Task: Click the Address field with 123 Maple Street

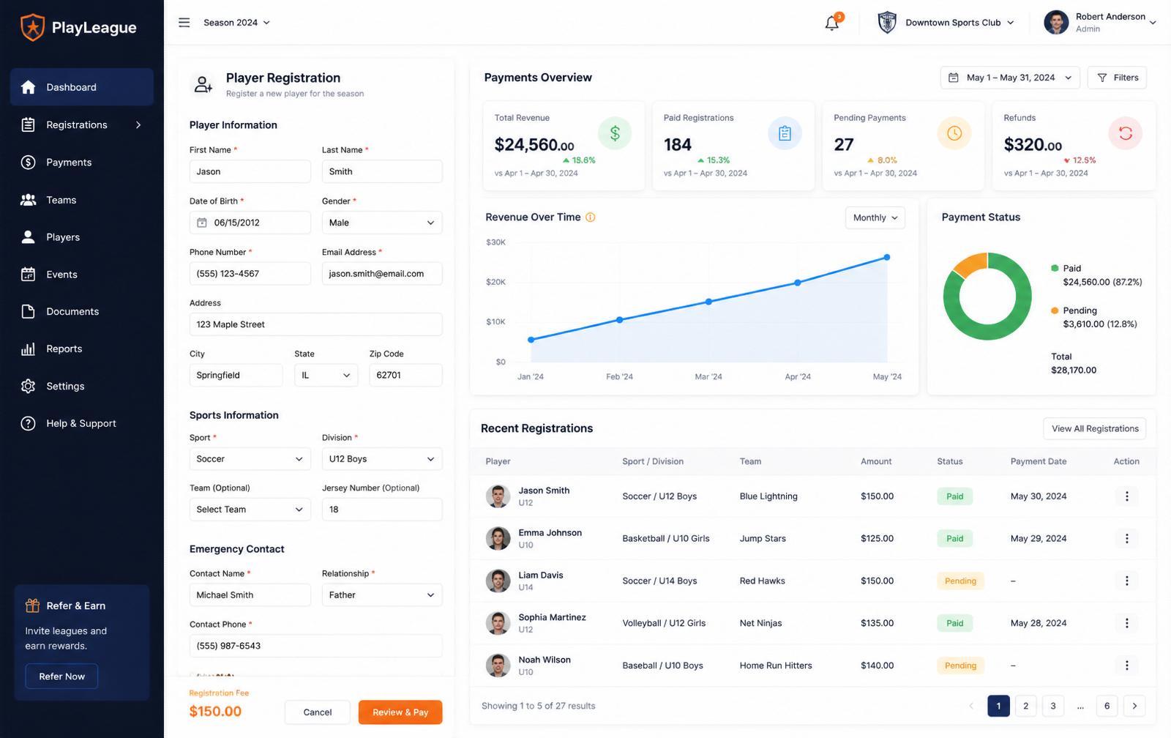Action: click(316, 324)
